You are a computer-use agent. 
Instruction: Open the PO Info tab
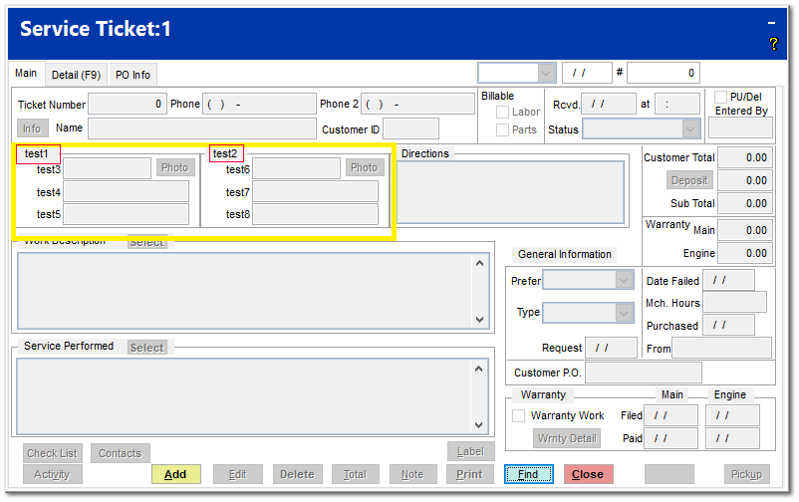(133, 75)
